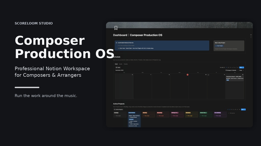Click the Revisions column label
Viewport: 261px width, 146px height.
(x=188, y=113)
